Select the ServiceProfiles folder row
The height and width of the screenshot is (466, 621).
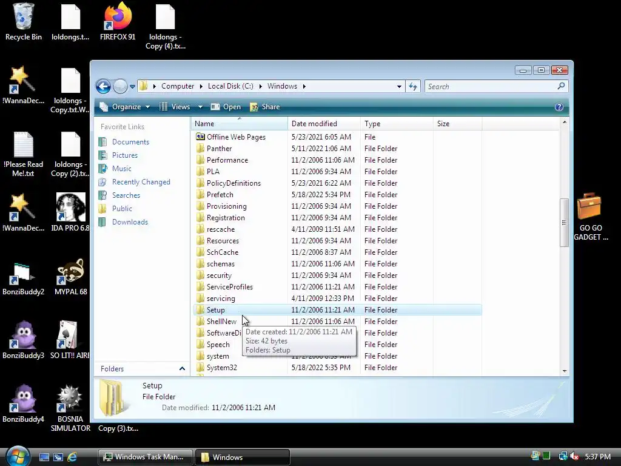[x=338, y=287]
